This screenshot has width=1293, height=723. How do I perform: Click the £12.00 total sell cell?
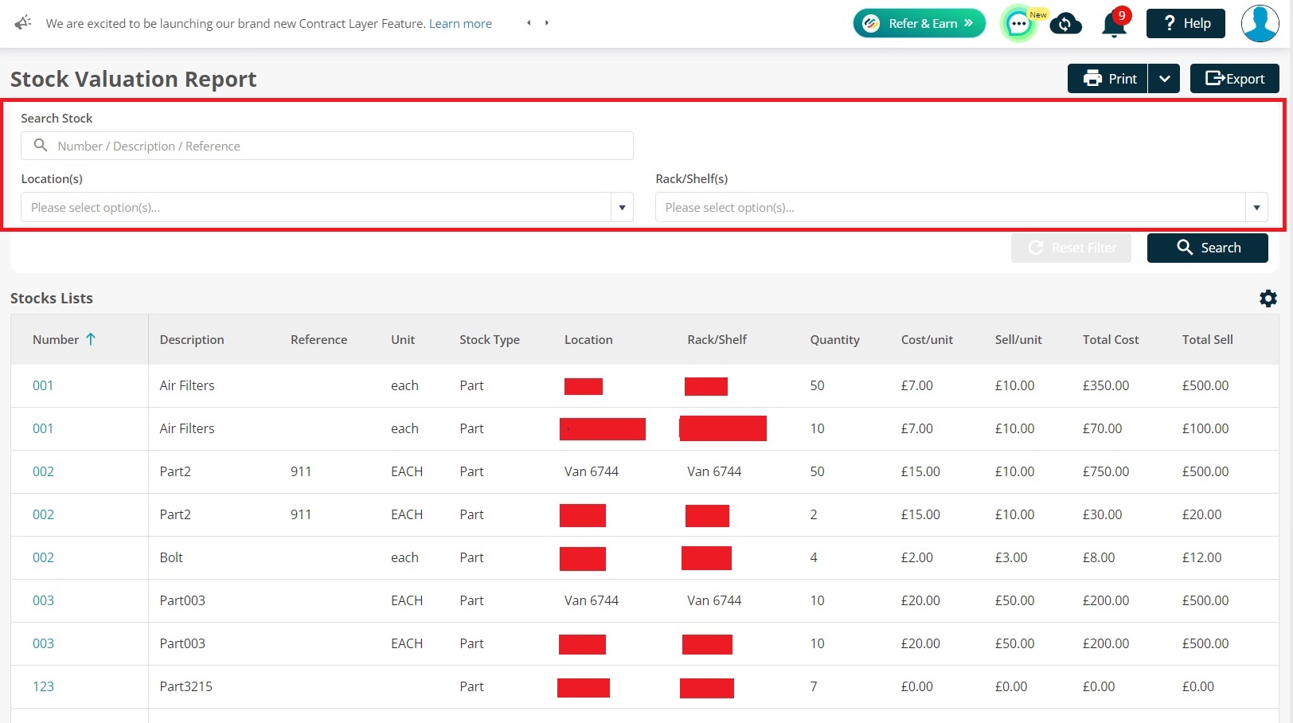pyautogui.click(x=1201, y=557)
